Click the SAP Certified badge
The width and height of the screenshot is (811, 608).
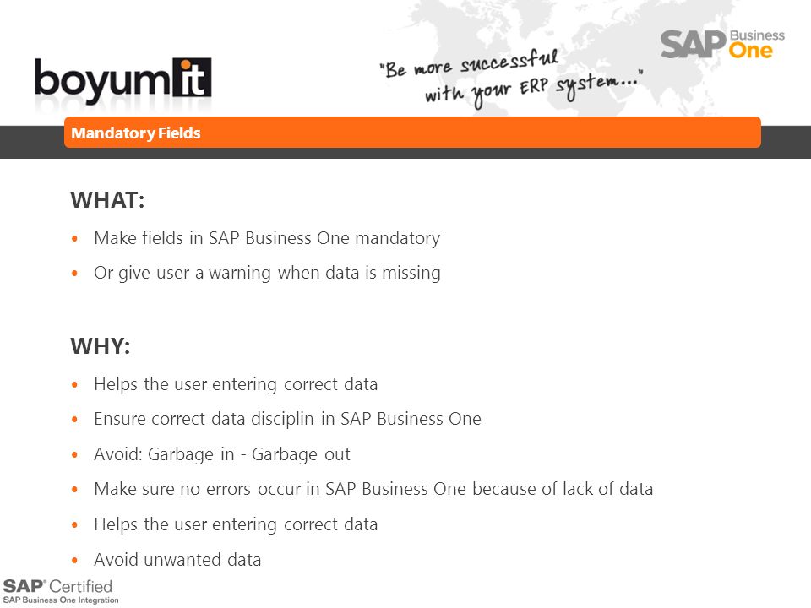61,591
